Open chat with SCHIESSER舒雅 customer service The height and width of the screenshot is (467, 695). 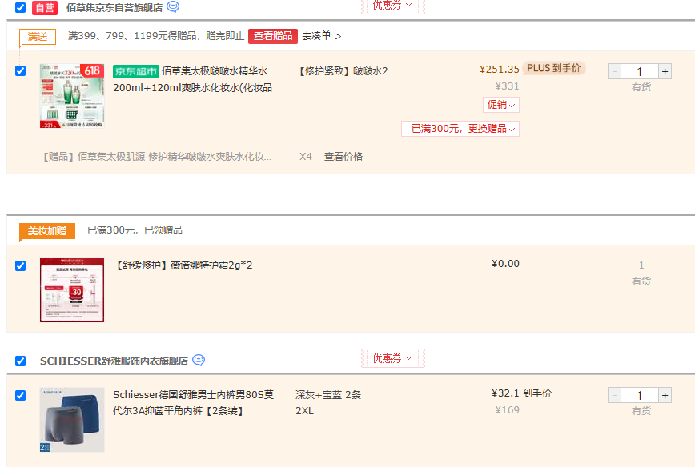(199, 361)
